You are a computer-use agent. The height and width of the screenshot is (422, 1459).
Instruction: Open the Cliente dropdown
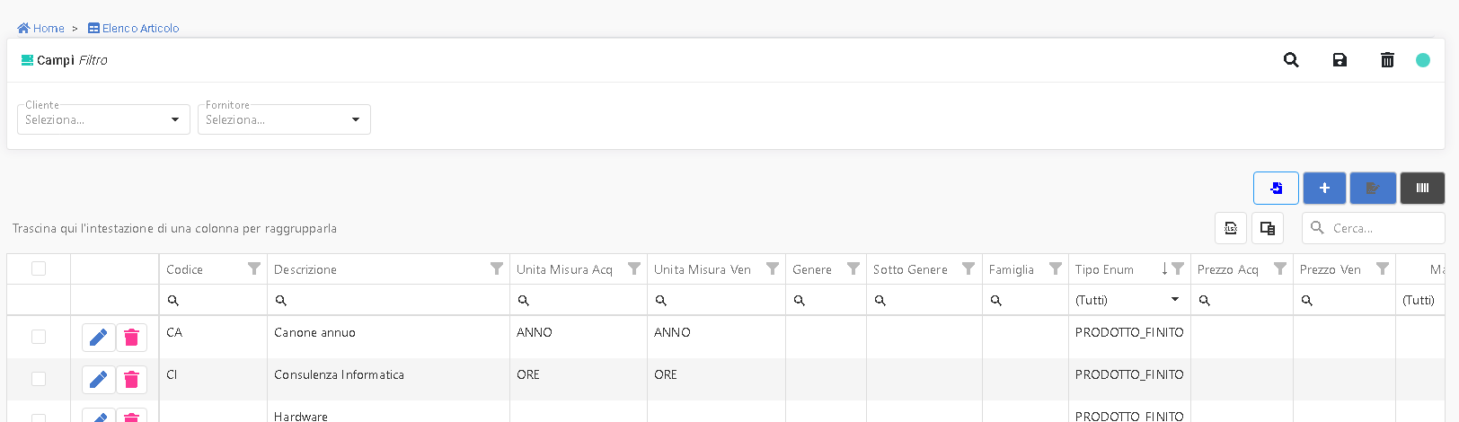[x=103, y=119]
